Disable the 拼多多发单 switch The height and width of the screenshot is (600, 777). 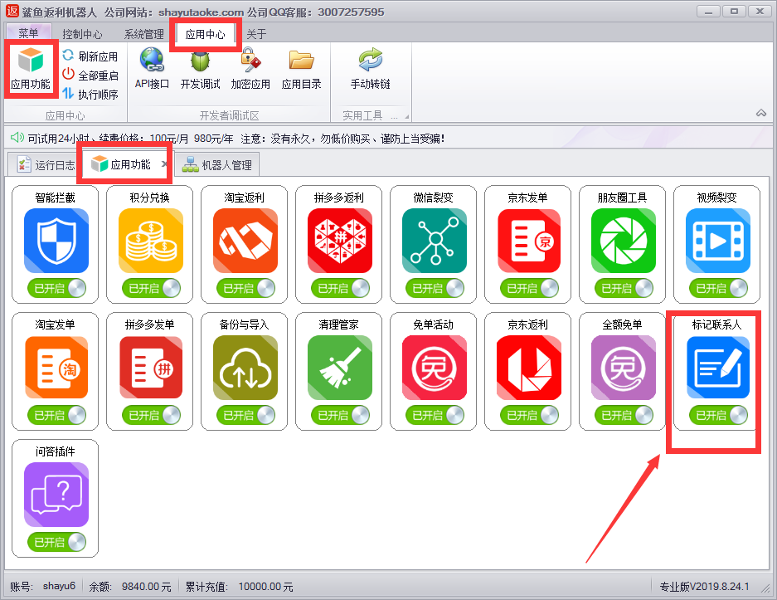click(152, 415)
